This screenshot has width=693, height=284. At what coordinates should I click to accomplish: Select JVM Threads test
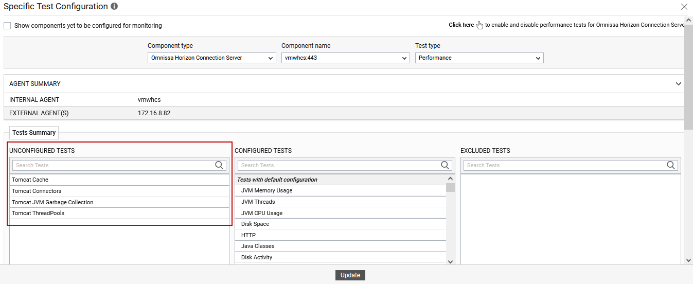(341, 202)
